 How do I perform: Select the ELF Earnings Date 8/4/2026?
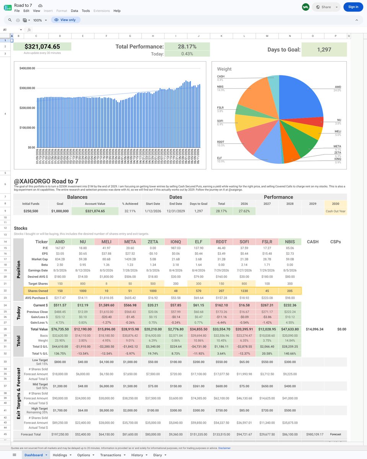199,270
